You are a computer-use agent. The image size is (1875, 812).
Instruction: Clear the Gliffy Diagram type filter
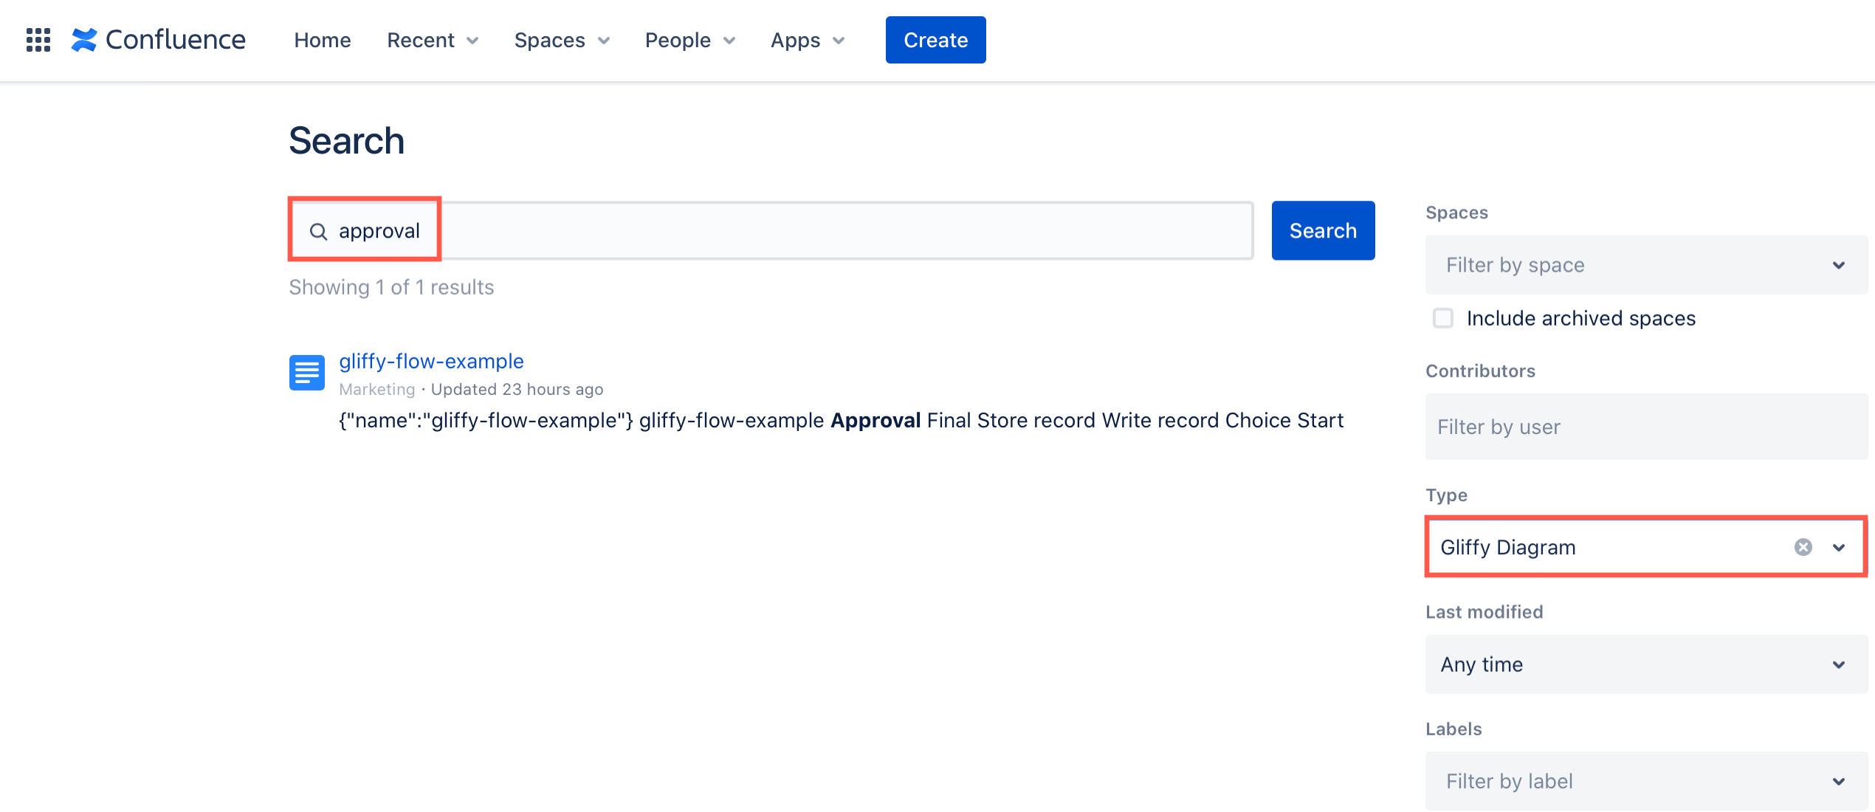coord(1803,546)
